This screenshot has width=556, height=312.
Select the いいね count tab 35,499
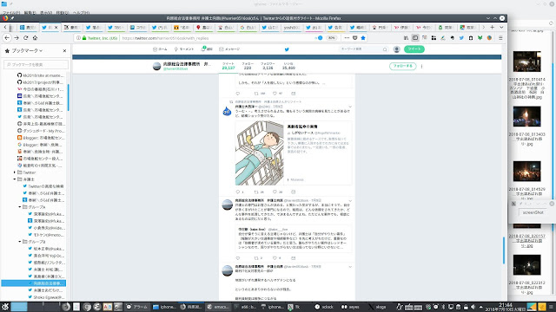288,66
